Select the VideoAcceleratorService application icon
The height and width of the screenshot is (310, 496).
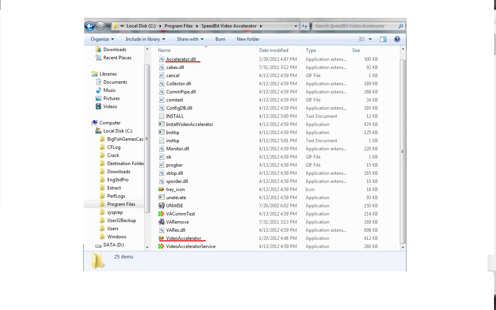click(162, 246)
